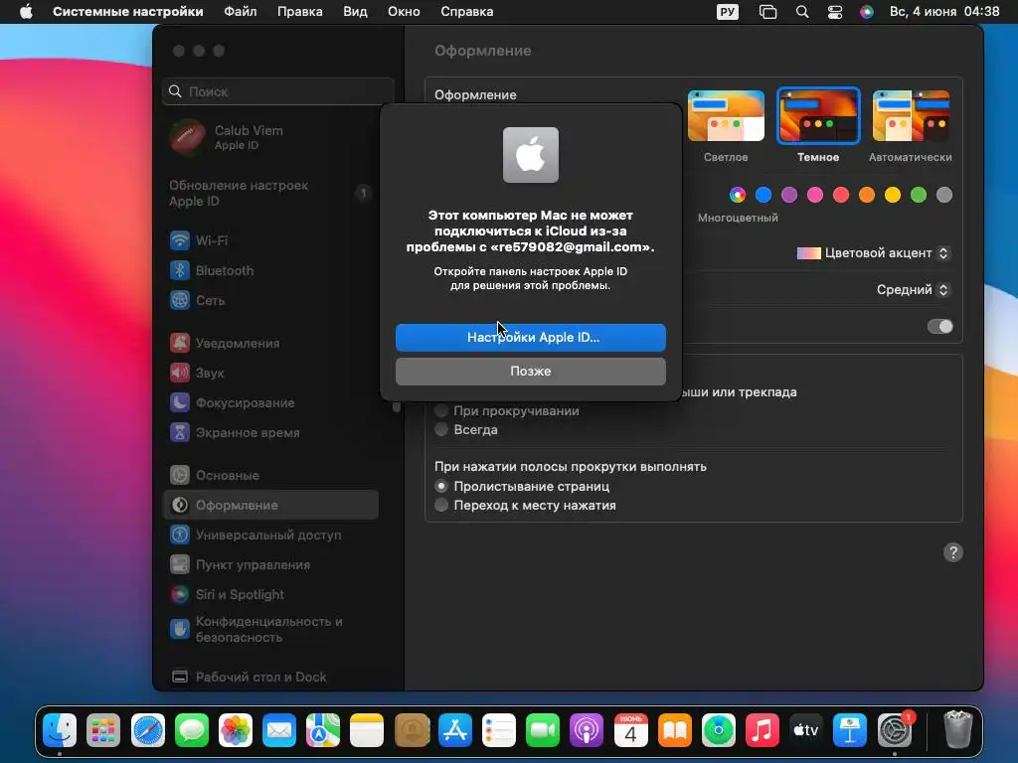Choose multicolor accent swatch
1018x763 pixels.
(738, 195)
